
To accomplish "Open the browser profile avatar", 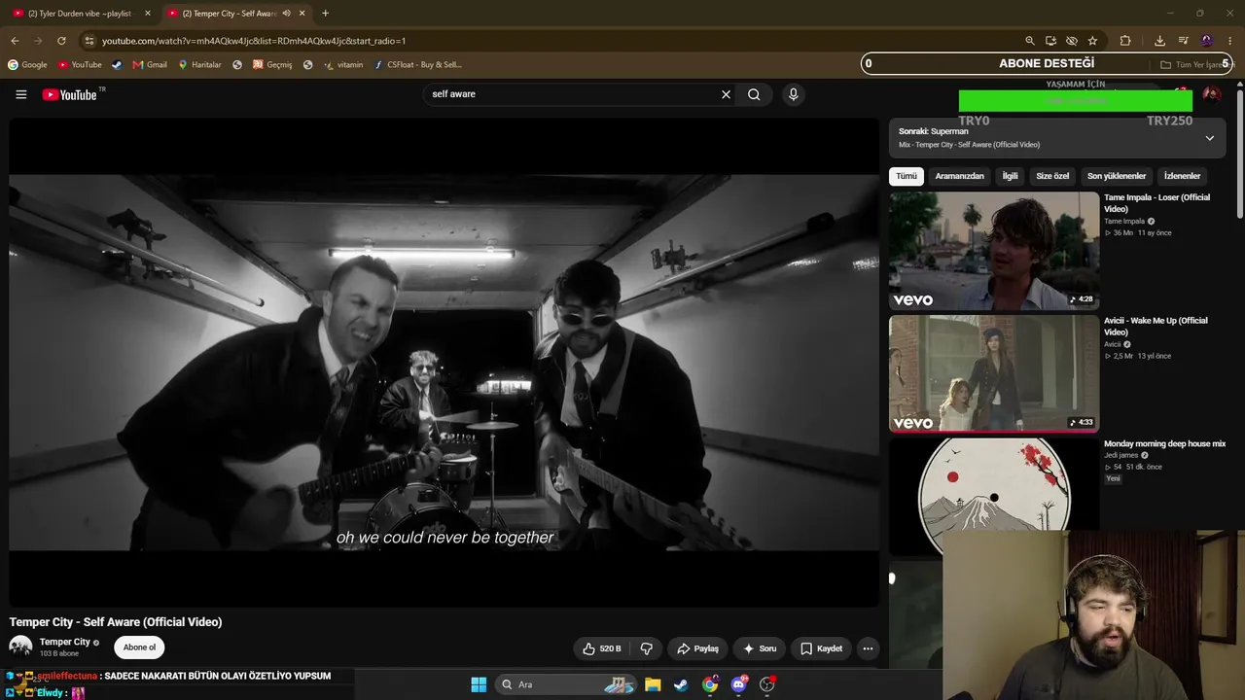I will click(1207, 41).
